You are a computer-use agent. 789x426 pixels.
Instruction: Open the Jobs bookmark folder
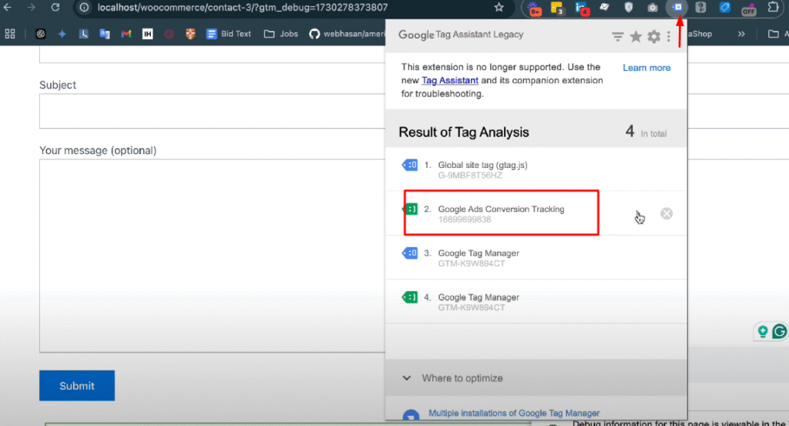(x=280, y=34)
